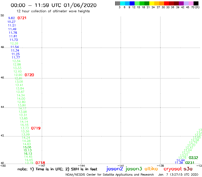
Task: Click the 10.27 wave height value
Action: 11,22
